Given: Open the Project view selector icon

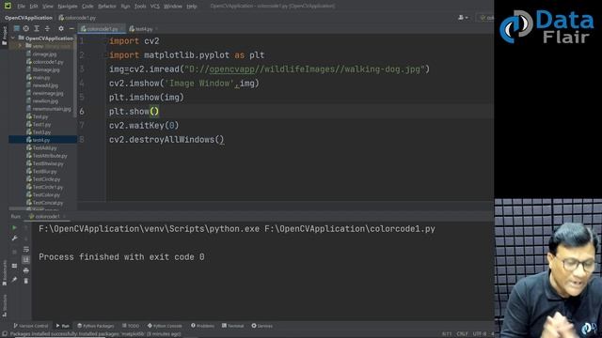Looking at the screenshot, I should tap(17, 28).
